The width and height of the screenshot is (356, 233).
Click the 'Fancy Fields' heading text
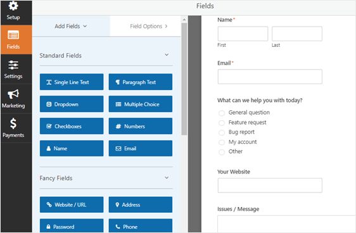tap(56, 178)
